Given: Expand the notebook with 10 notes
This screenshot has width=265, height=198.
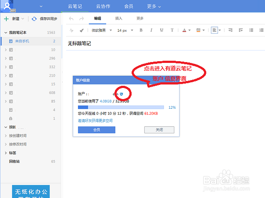Looking at the screenshot, I should (6, 50).
